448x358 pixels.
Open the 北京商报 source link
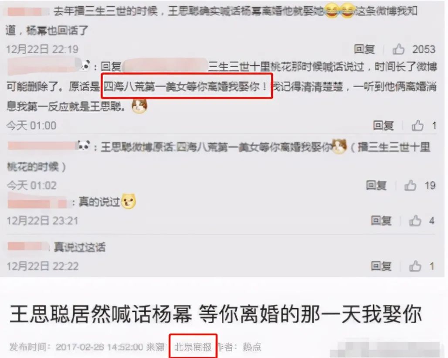[x=193, y=347]
